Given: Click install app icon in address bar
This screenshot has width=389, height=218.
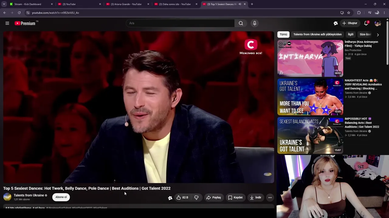Looking at the screenshot, I should [342, 13].
